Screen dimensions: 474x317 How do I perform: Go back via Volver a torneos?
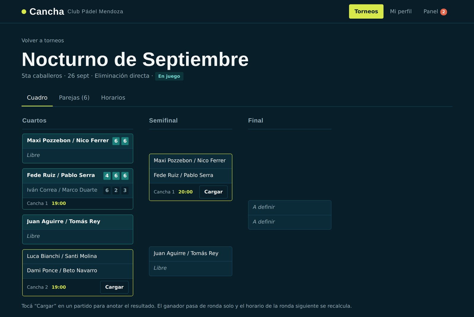point(43,41)
